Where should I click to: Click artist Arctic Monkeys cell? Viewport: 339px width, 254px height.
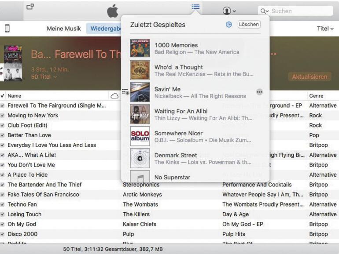click(x=142, y=195)
